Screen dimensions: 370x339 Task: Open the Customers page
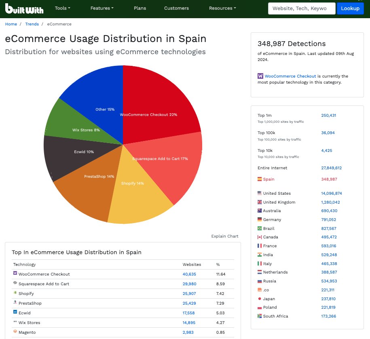(176, 8)
